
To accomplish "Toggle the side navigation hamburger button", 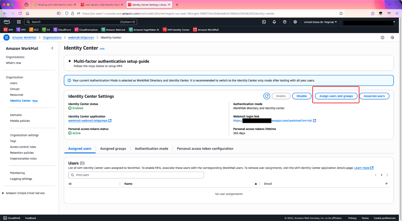I will (6, 38).
